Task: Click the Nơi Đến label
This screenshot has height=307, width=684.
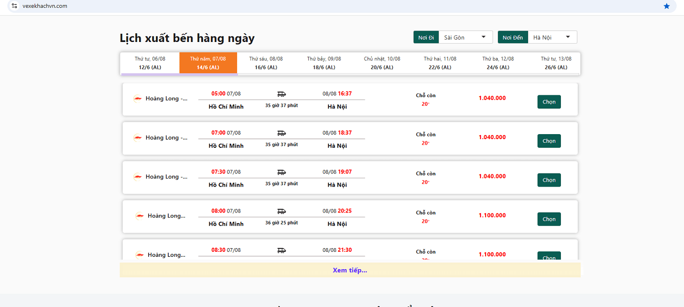Action: 513,37
